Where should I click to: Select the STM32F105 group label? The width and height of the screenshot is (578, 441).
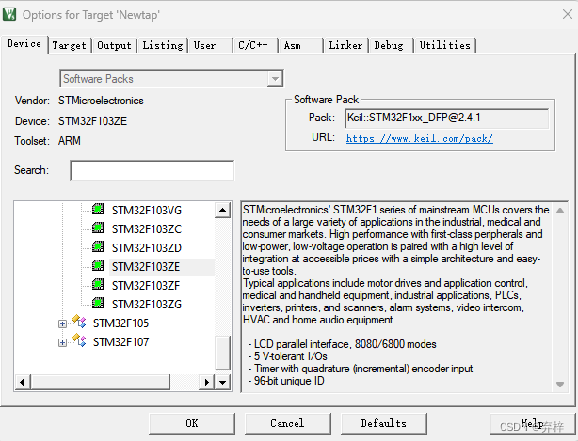pos(120,323)
